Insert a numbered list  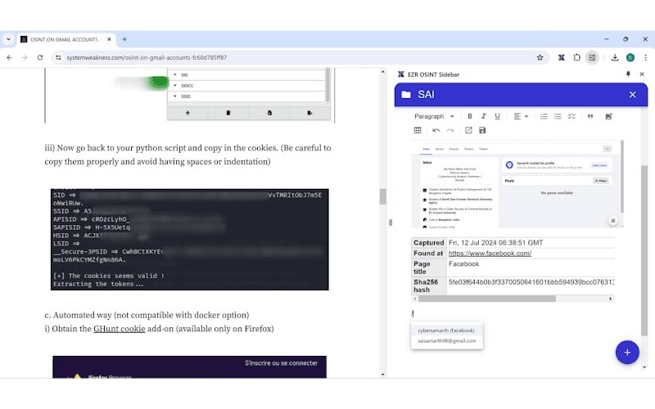click(x=544, y=116)
